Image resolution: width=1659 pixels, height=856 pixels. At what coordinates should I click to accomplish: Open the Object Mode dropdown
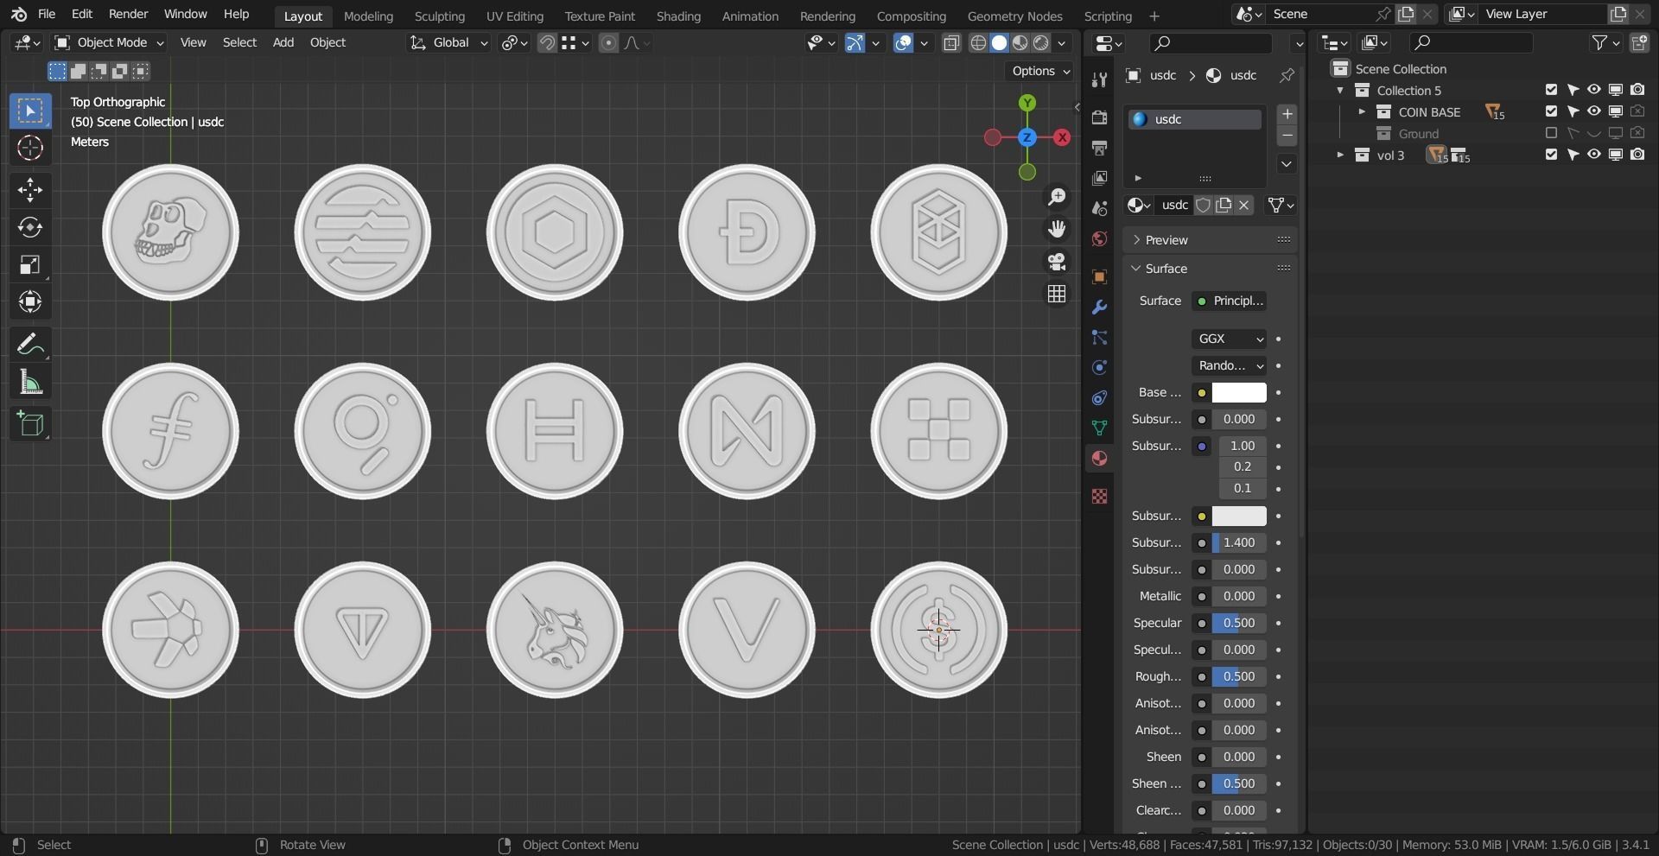point(109,42)
